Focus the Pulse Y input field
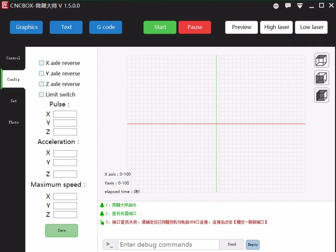Image resolution: width=336 pixels, height=252 pixels. coord(65,123)
